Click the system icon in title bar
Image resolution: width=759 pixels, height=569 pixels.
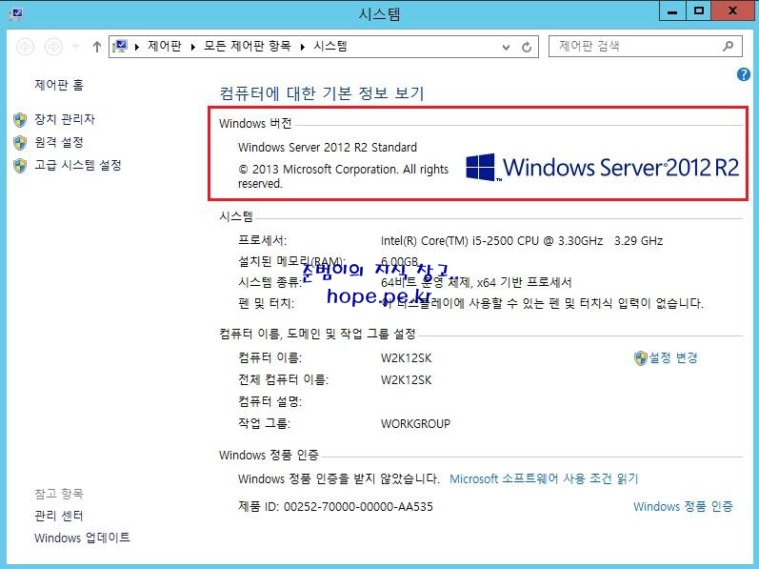[16, 13]
